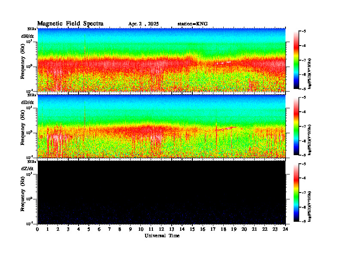This screenshot has width=340, height=263.
Task: Click hour tick label '14' on time axis
Action: (182, 229)
